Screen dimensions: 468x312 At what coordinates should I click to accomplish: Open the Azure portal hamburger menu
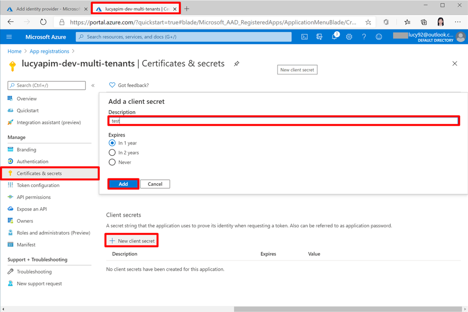coord(9,37)
